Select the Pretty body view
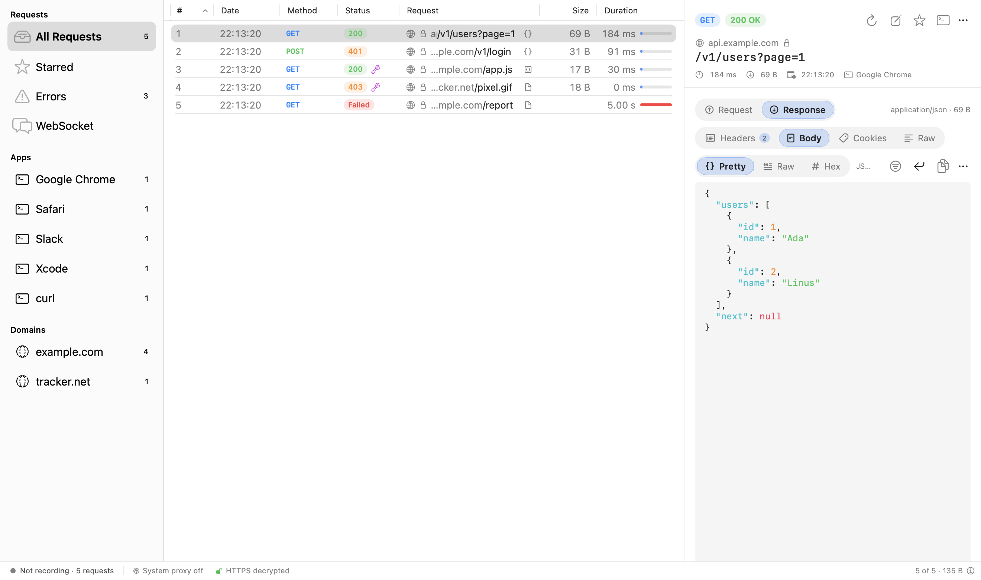 click(x=725, y=167)
